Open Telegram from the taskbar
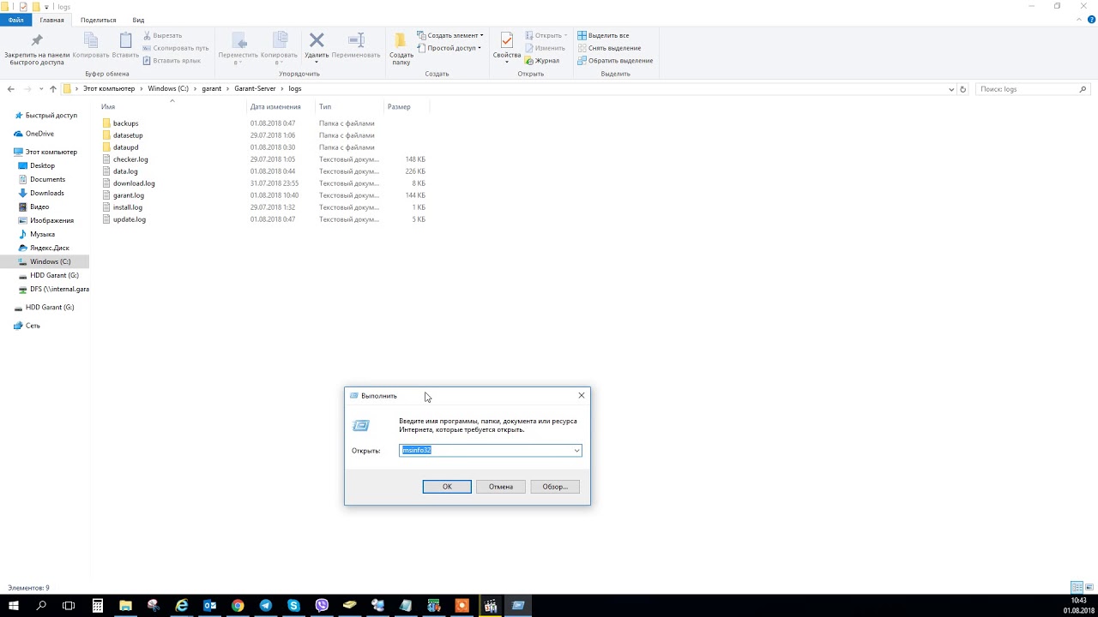 pyautogui.click(x=266, y=606)
